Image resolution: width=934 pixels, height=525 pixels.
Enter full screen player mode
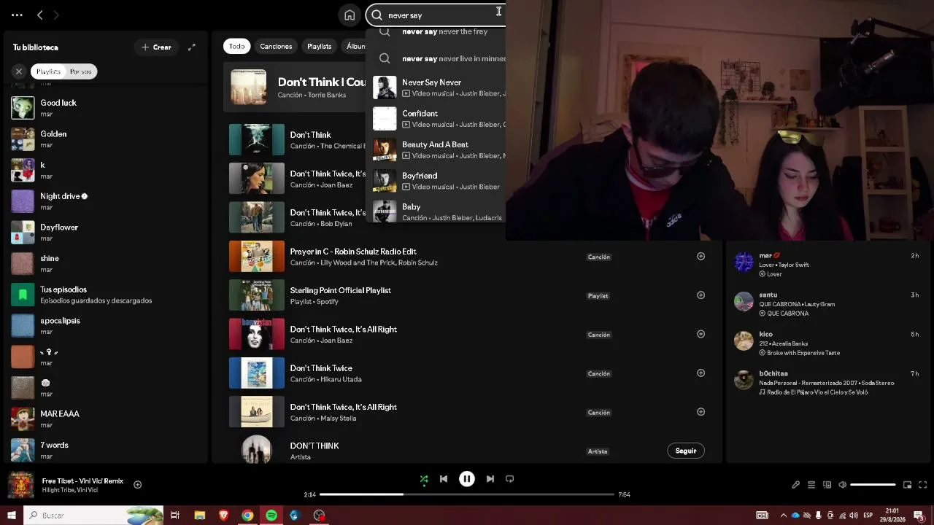tap(923, 485)
